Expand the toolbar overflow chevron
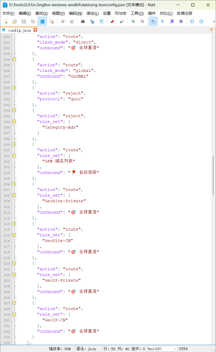The width and height of the screenshot is (216, 352). pos(214,21)
